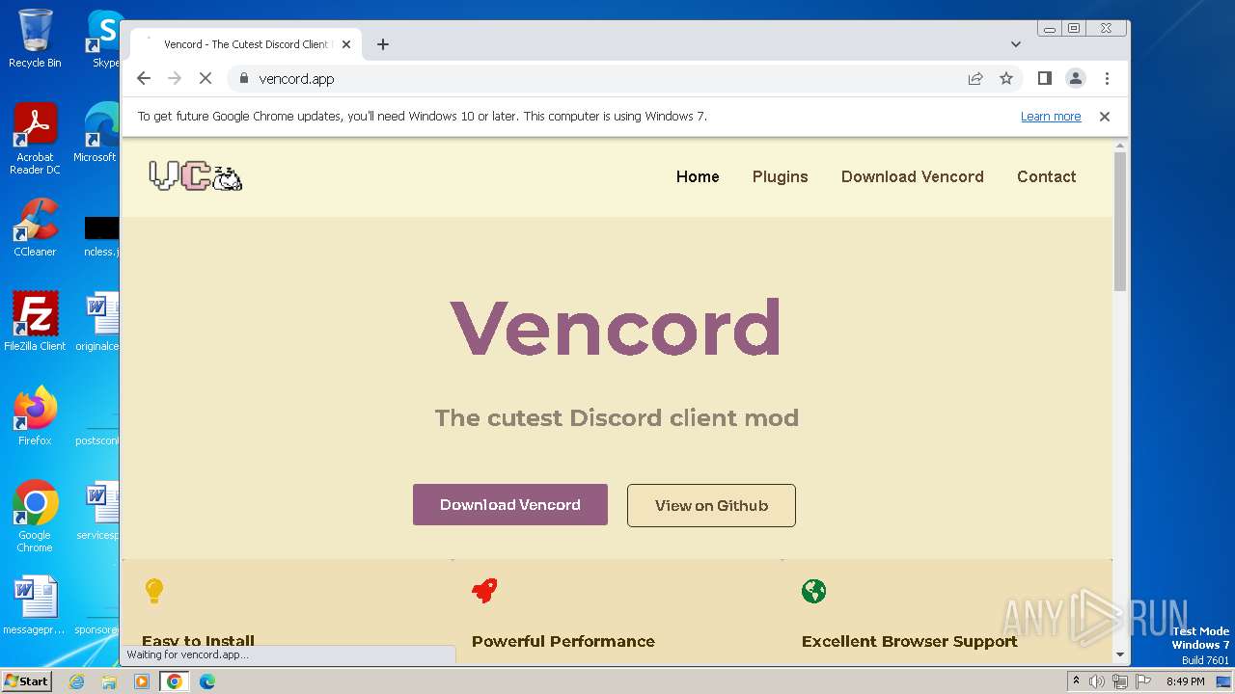This screenshot has height=694, width=1235.
Task: Click the volume speaker tray icon
Action: pyautogui.click(x=1097, y=681)
